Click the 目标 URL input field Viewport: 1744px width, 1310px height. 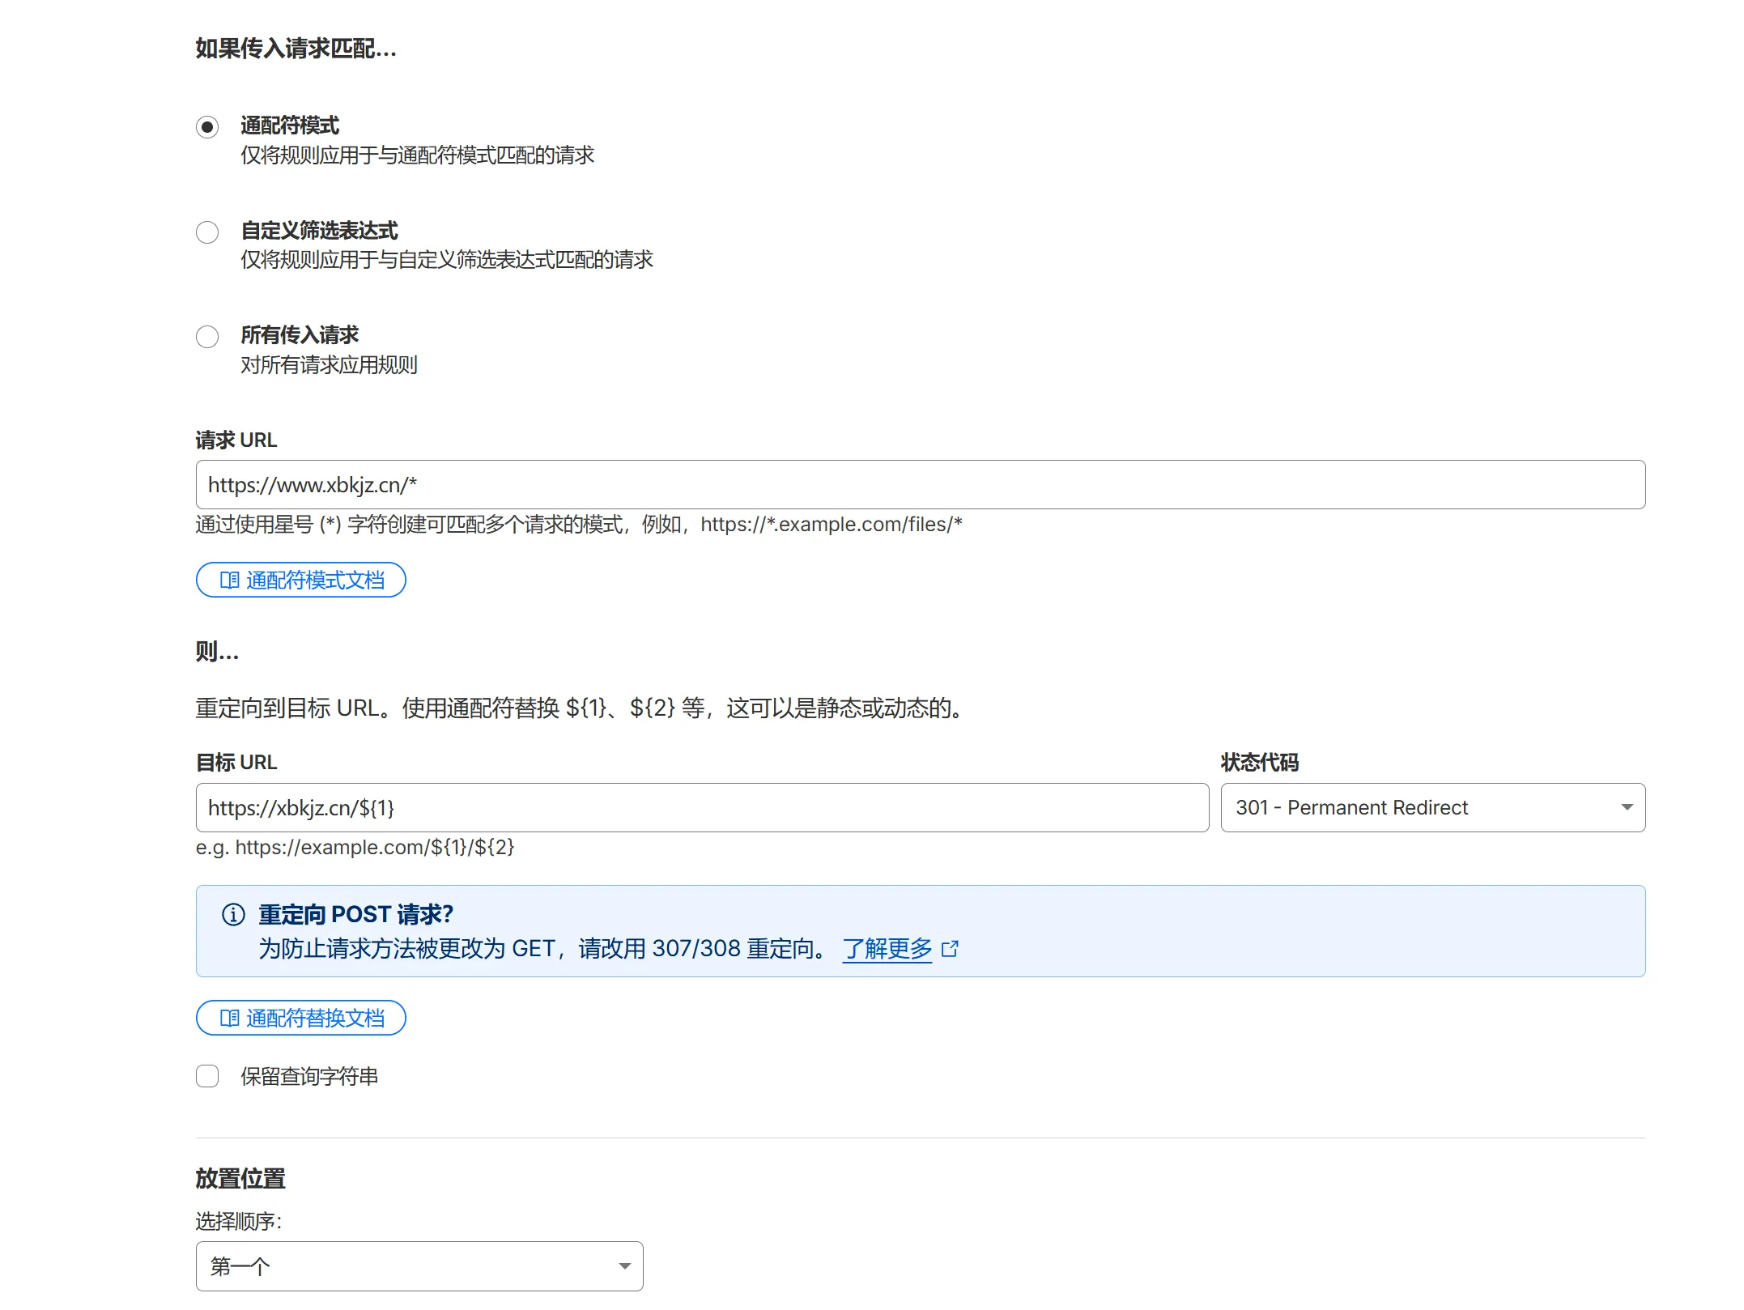coord(702,807)
